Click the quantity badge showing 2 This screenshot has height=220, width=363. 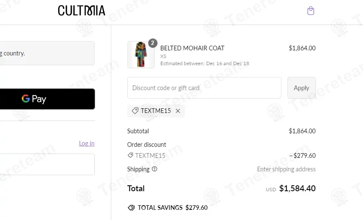tap(153, 43)
